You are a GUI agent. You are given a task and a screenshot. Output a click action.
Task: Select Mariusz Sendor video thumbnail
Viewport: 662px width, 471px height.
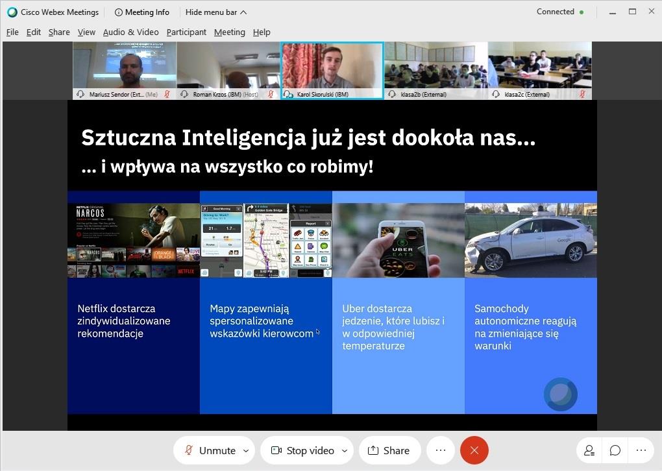tap(125, 71)
